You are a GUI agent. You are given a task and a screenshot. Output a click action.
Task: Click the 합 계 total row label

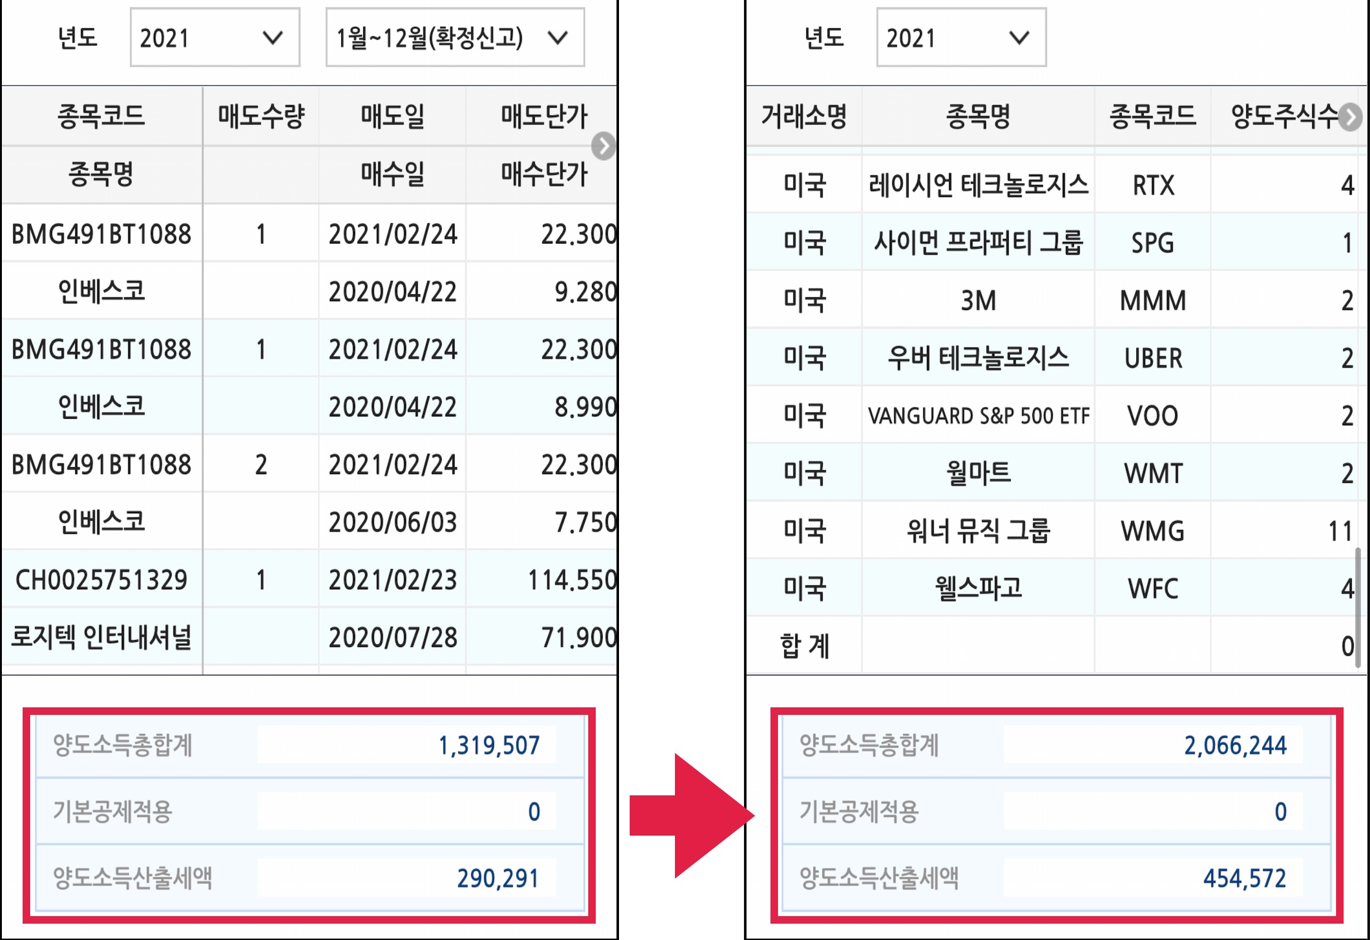(804, 646)
